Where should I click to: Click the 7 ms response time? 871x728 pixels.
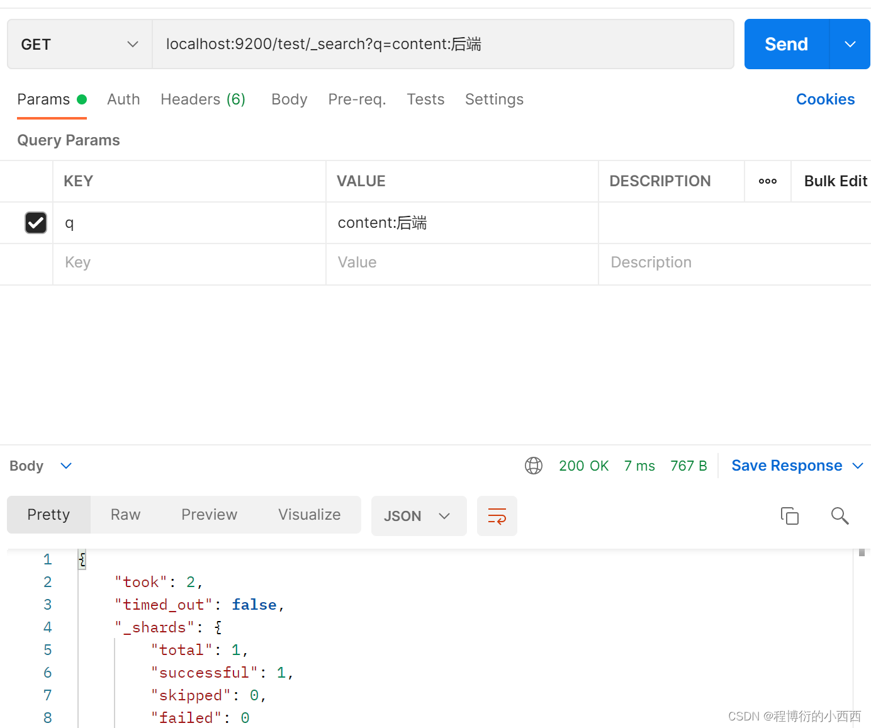(639, 466)
